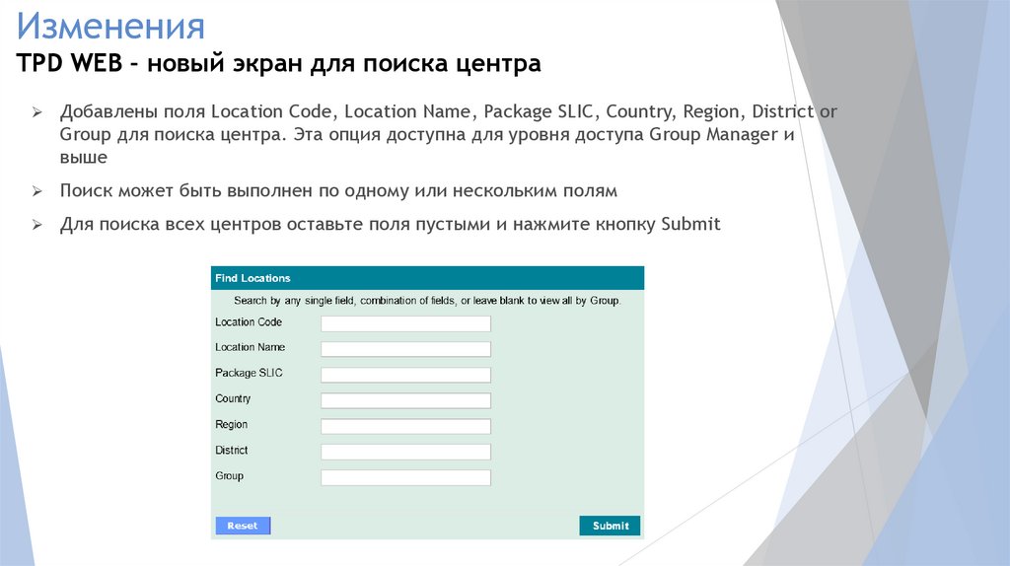1010x566 pixels.
Task: Click the search instructions text under Find Locations
Action: point(427,301)
